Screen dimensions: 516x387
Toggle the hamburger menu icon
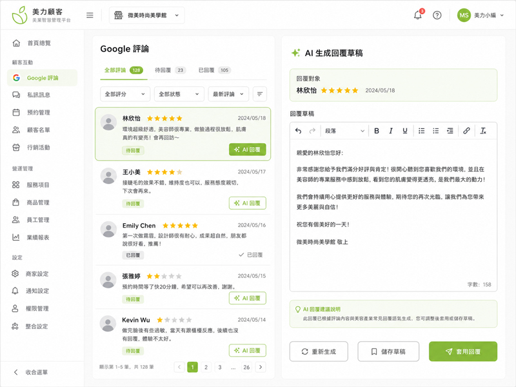coord(90,15)
